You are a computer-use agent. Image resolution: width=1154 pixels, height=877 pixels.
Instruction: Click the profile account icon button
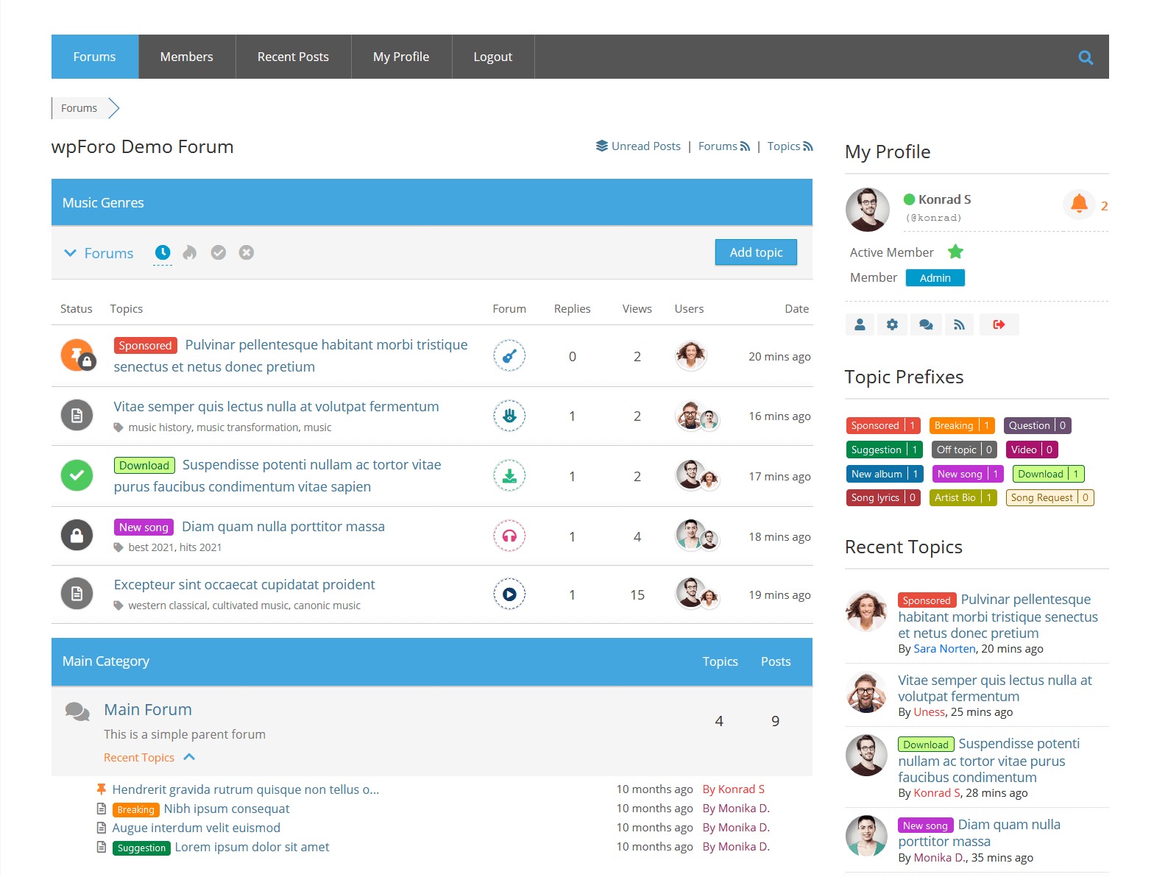860,324
